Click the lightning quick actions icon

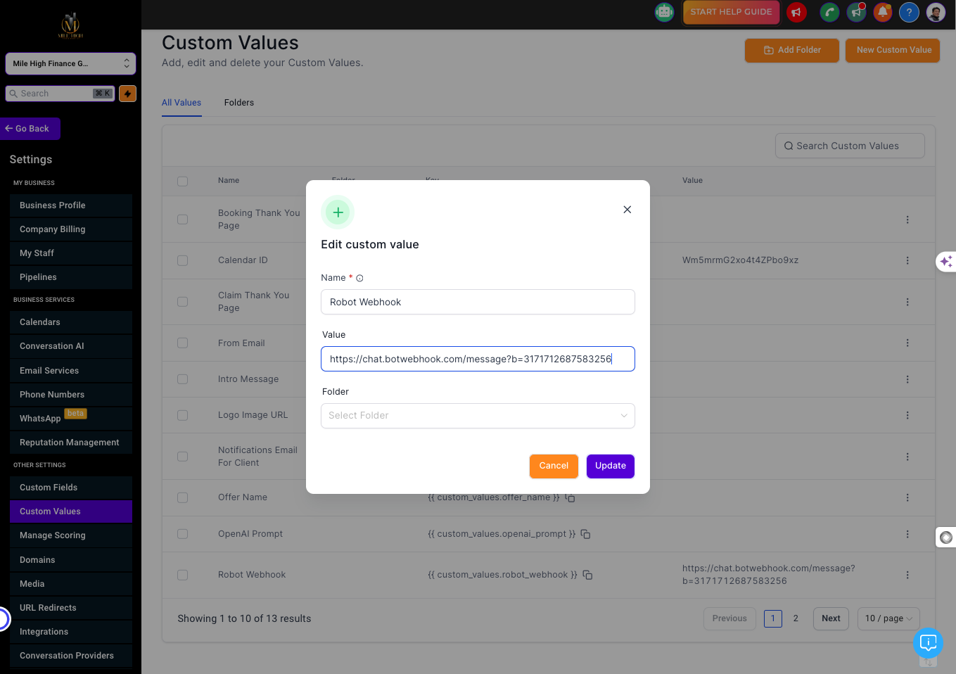[127, 94]
